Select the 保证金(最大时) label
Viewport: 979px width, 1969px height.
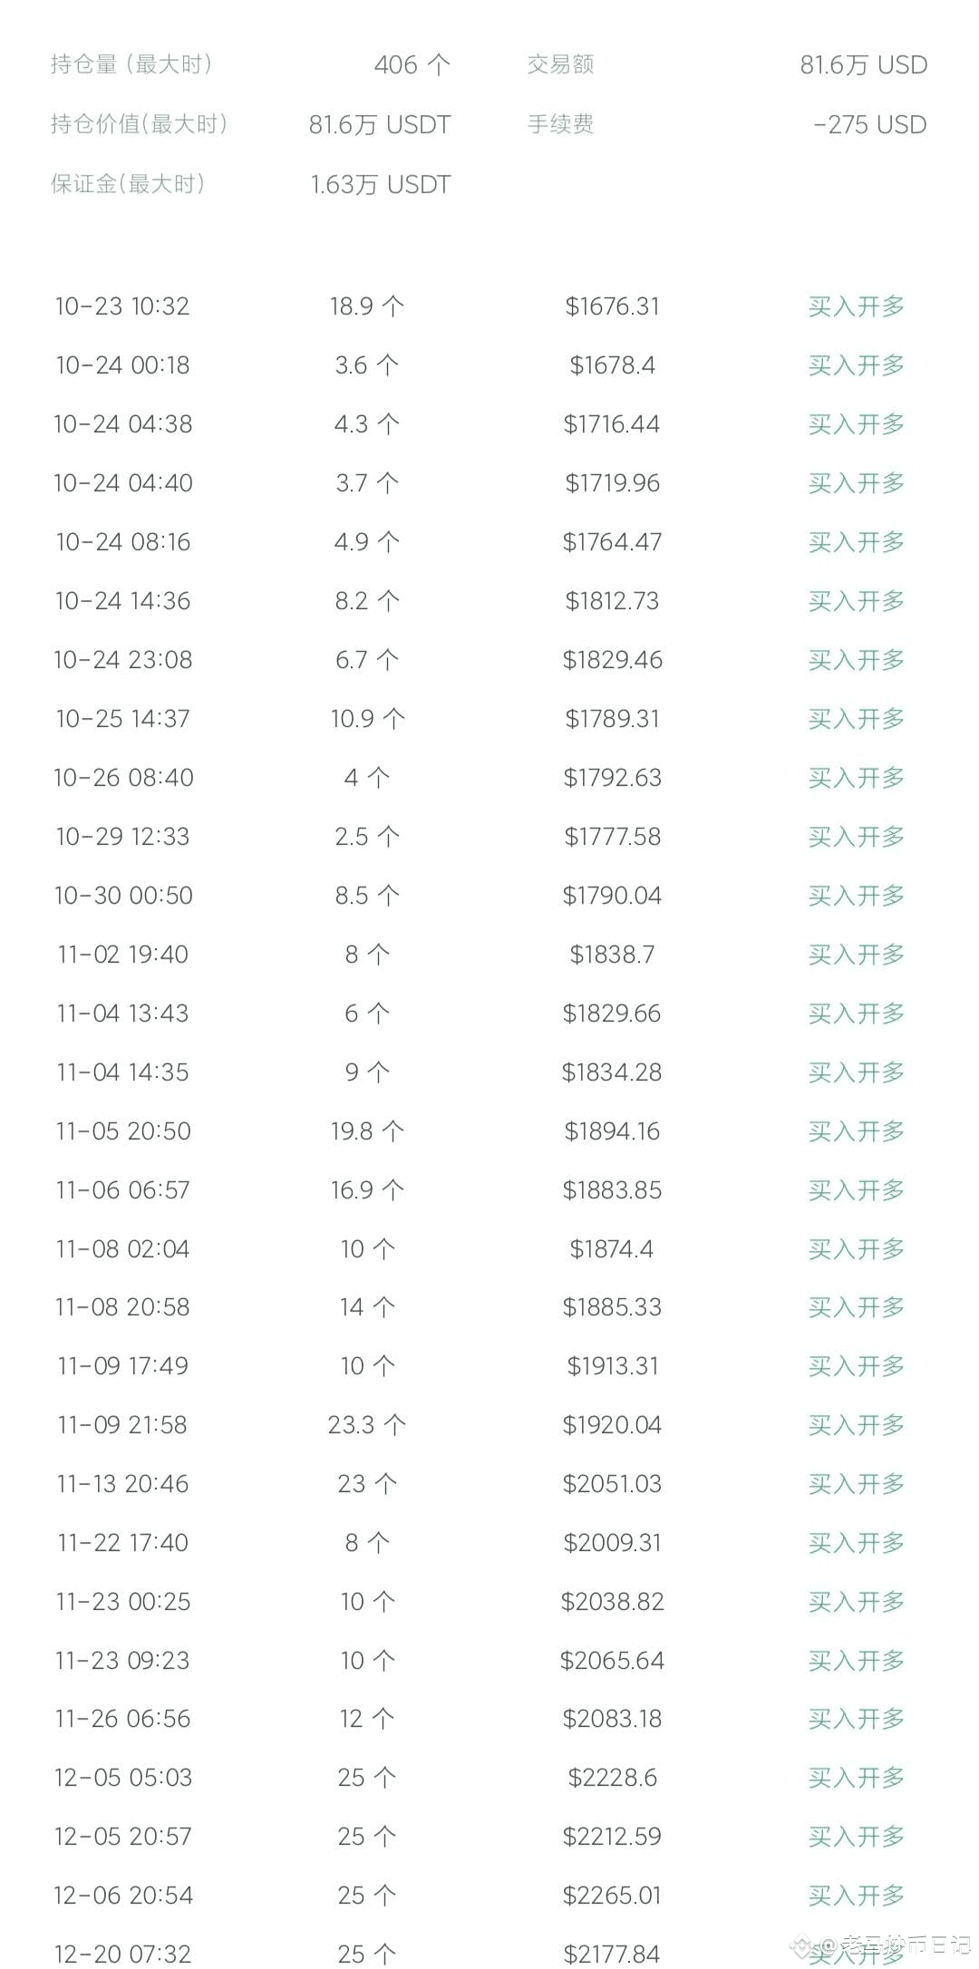(128, 184)
